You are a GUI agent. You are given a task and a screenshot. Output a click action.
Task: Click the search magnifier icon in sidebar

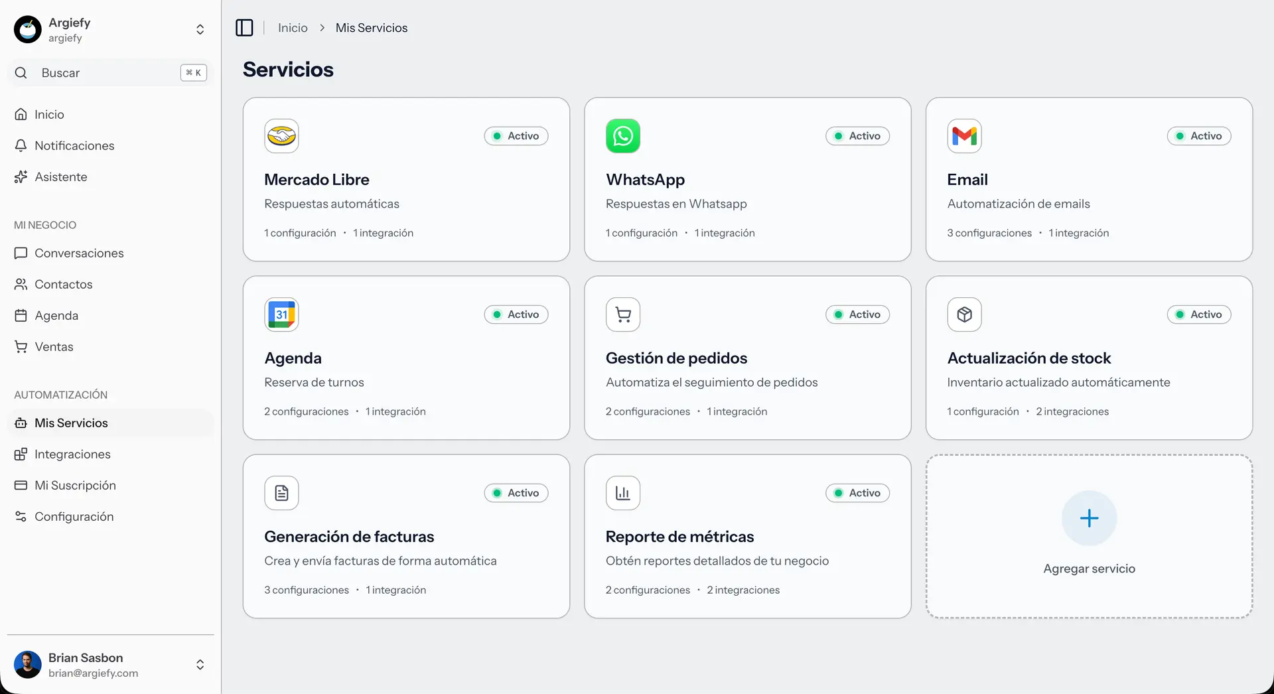(21, 73)
